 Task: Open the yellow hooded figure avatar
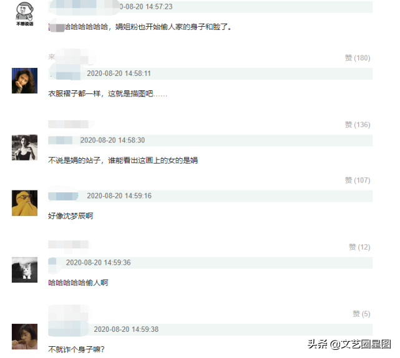tap(24, 203)
